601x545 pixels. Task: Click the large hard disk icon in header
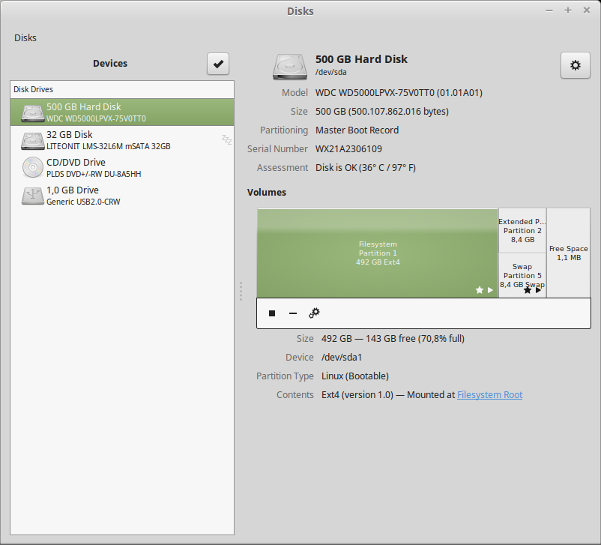point(290,67)
